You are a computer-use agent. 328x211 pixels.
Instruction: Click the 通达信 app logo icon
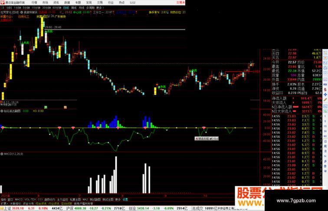[2, 3]
